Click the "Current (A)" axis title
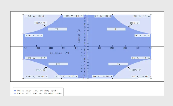 [x=79, y=36]
